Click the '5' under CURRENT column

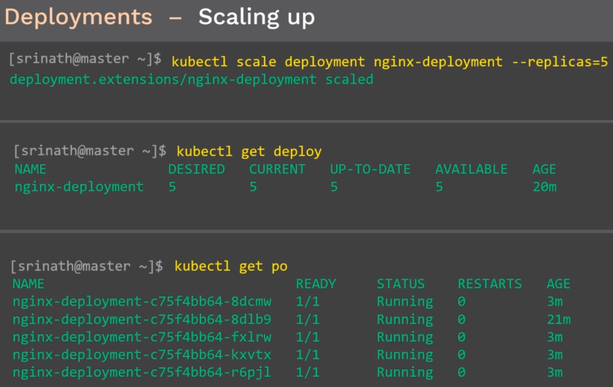point(253,187)
